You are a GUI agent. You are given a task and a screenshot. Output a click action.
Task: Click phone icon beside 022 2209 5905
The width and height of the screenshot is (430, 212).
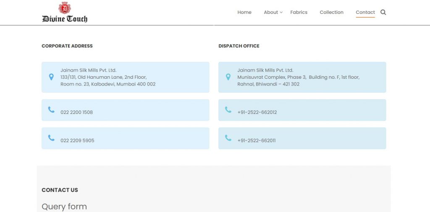coord(51,138)
